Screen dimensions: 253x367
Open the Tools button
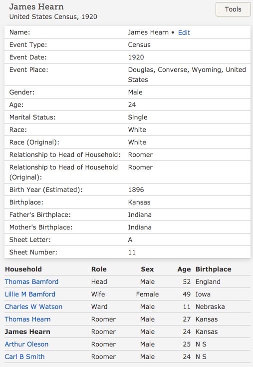pyautogui.click(x=233, y=9)
